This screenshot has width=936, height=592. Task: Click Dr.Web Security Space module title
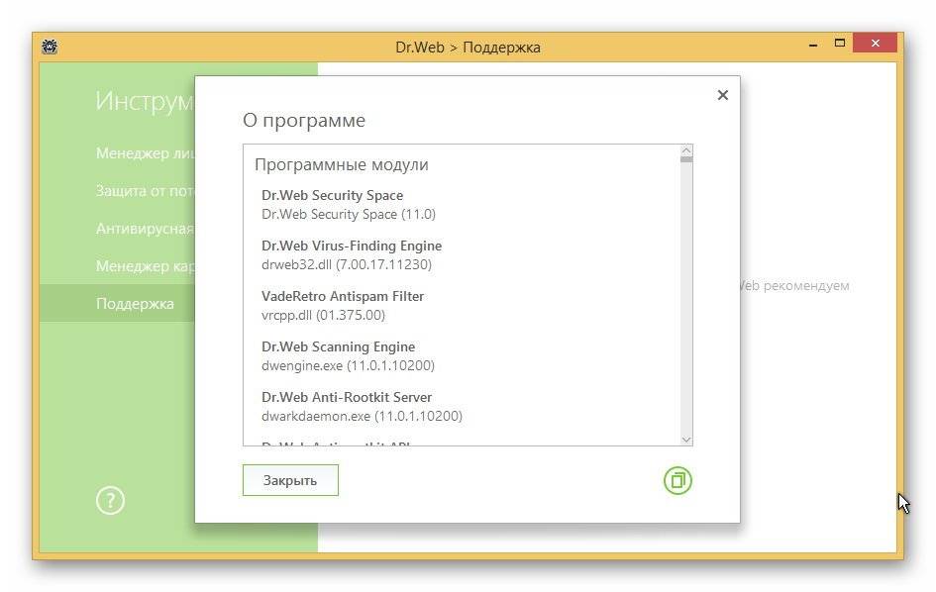coord(332,196)
